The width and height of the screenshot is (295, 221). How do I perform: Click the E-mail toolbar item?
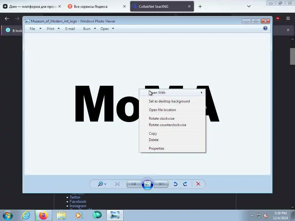tap(70, 28)
